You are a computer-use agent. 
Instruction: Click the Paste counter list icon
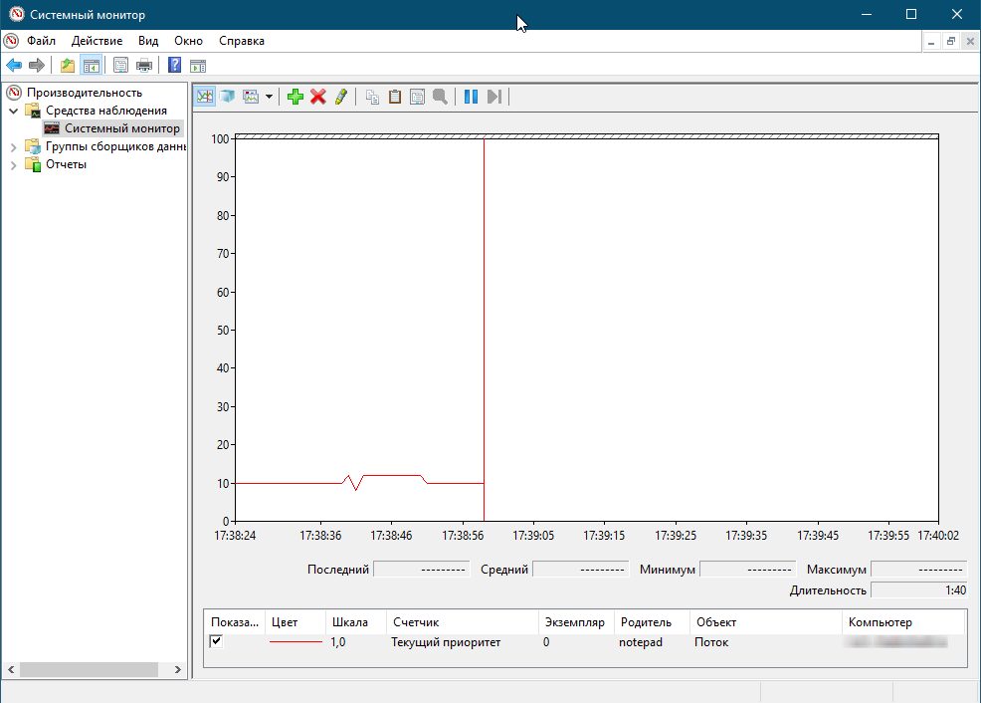pos(395,97)
